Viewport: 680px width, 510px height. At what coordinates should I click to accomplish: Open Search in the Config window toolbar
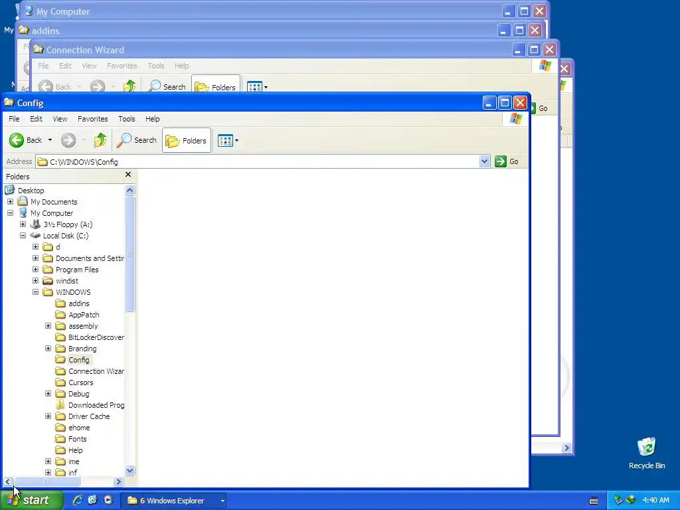point(137,140)
